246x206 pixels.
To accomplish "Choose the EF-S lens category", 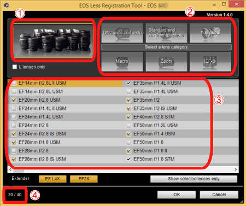I will (210, 61).
